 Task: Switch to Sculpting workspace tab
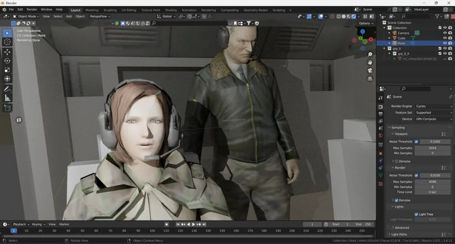click(110, 10)
